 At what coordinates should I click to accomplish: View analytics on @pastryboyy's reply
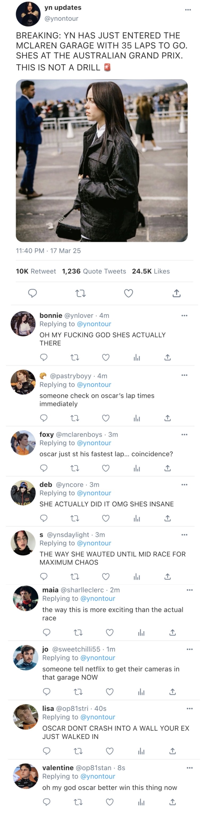pos(137,418)
